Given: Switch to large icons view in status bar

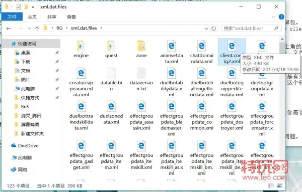Looking at the screenshot, I should (279, 185).
